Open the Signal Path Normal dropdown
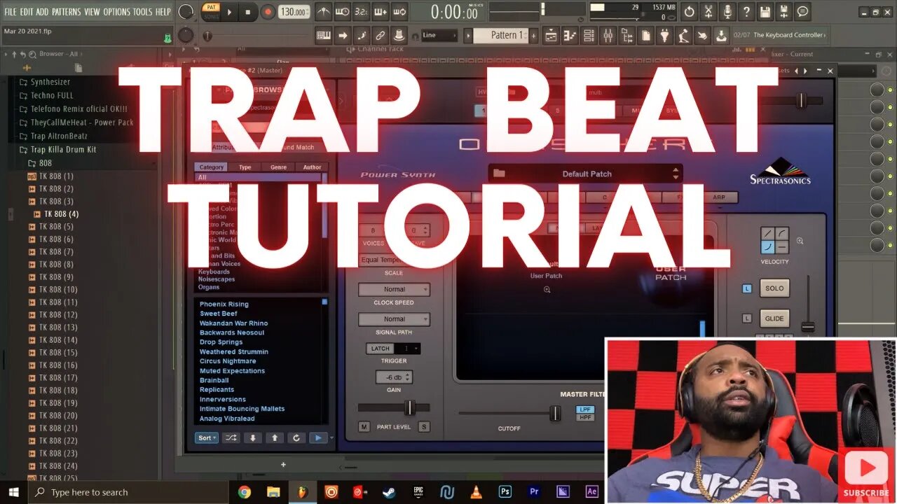Image resolution: width=897 pixels, height=504 pixels. (x=394, y=319)
